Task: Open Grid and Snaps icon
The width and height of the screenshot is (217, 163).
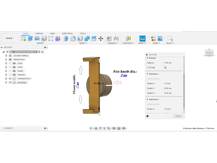Action: tap(119, 128)
